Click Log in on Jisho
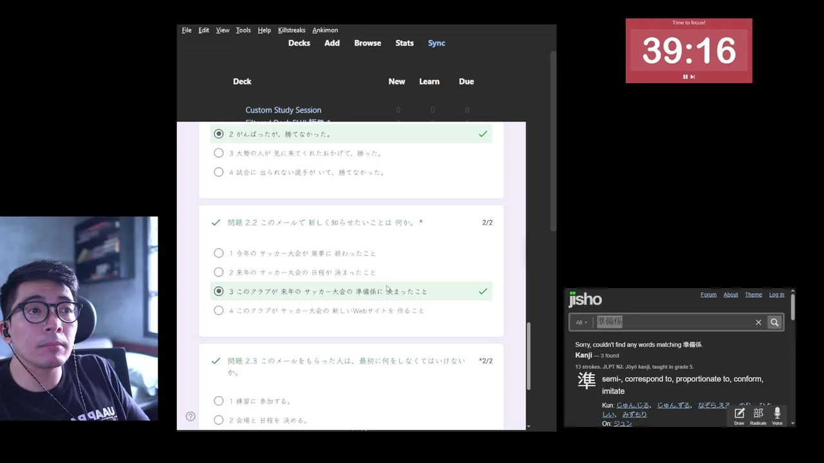The height and width of the screenshot is (463, 824). [776, 295]
